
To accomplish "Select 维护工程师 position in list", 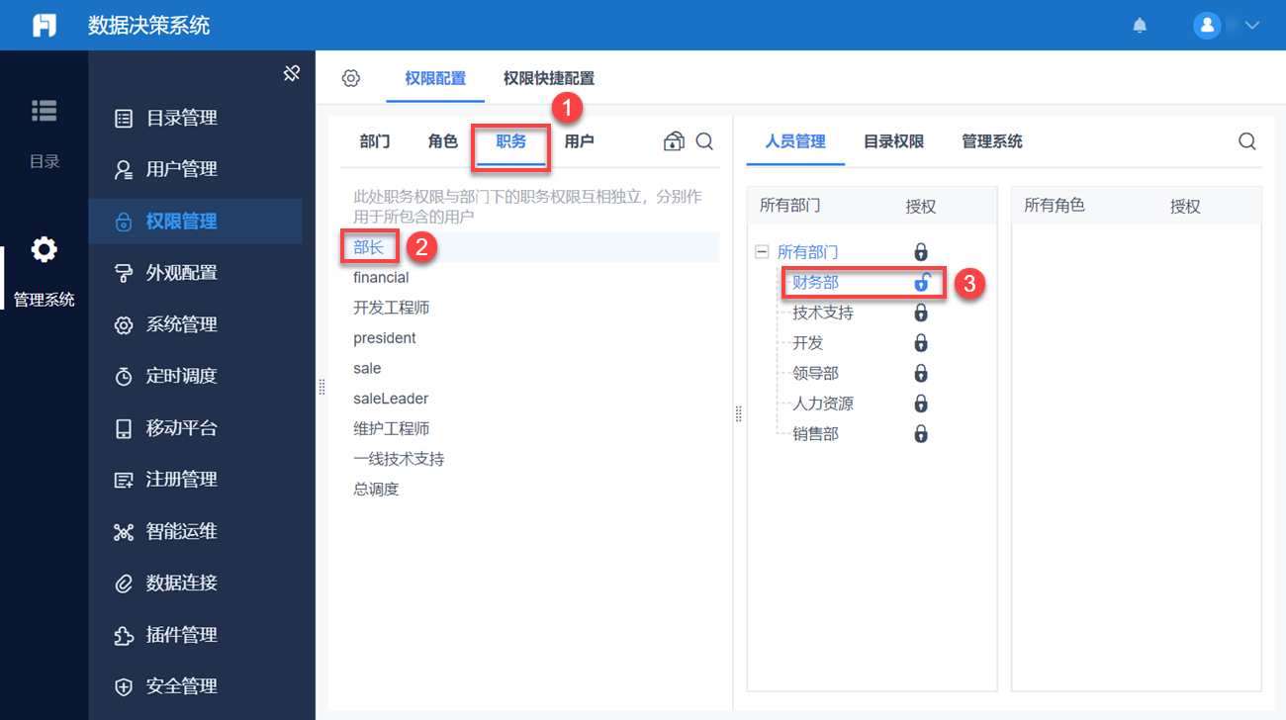I will pos(392,429).
